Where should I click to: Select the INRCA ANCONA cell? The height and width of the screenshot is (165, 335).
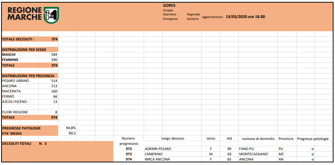[x=158, y=159]
